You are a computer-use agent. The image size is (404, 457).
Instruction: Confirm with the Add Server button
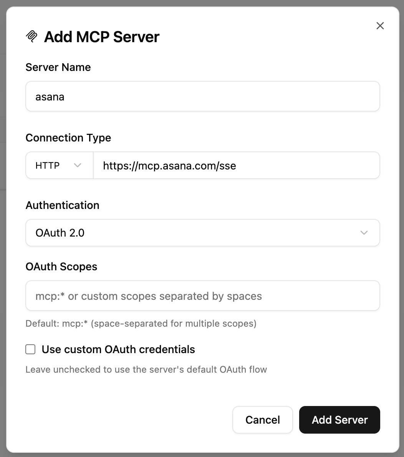pos(339,420)
